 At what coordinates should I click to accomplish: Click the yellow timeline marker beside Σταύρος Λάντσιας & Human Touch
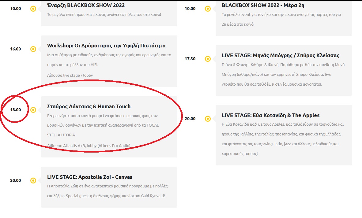pyautogui.click(x=33, y=110)
